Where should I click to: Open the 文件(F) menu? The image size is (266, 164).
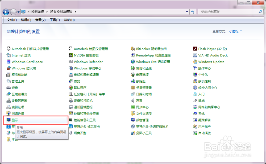coord(12,20)
